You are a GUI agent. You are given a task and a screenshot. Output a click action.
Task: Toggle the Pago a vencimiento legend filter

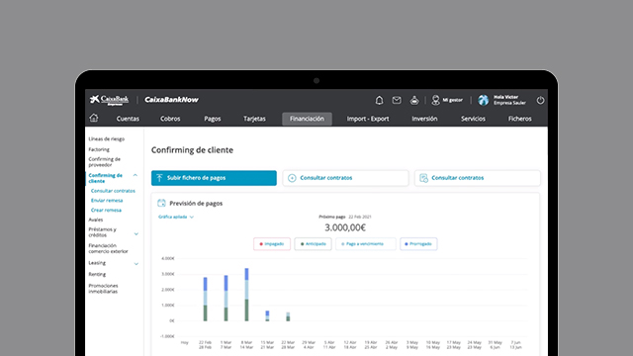[x=365, y=244]
